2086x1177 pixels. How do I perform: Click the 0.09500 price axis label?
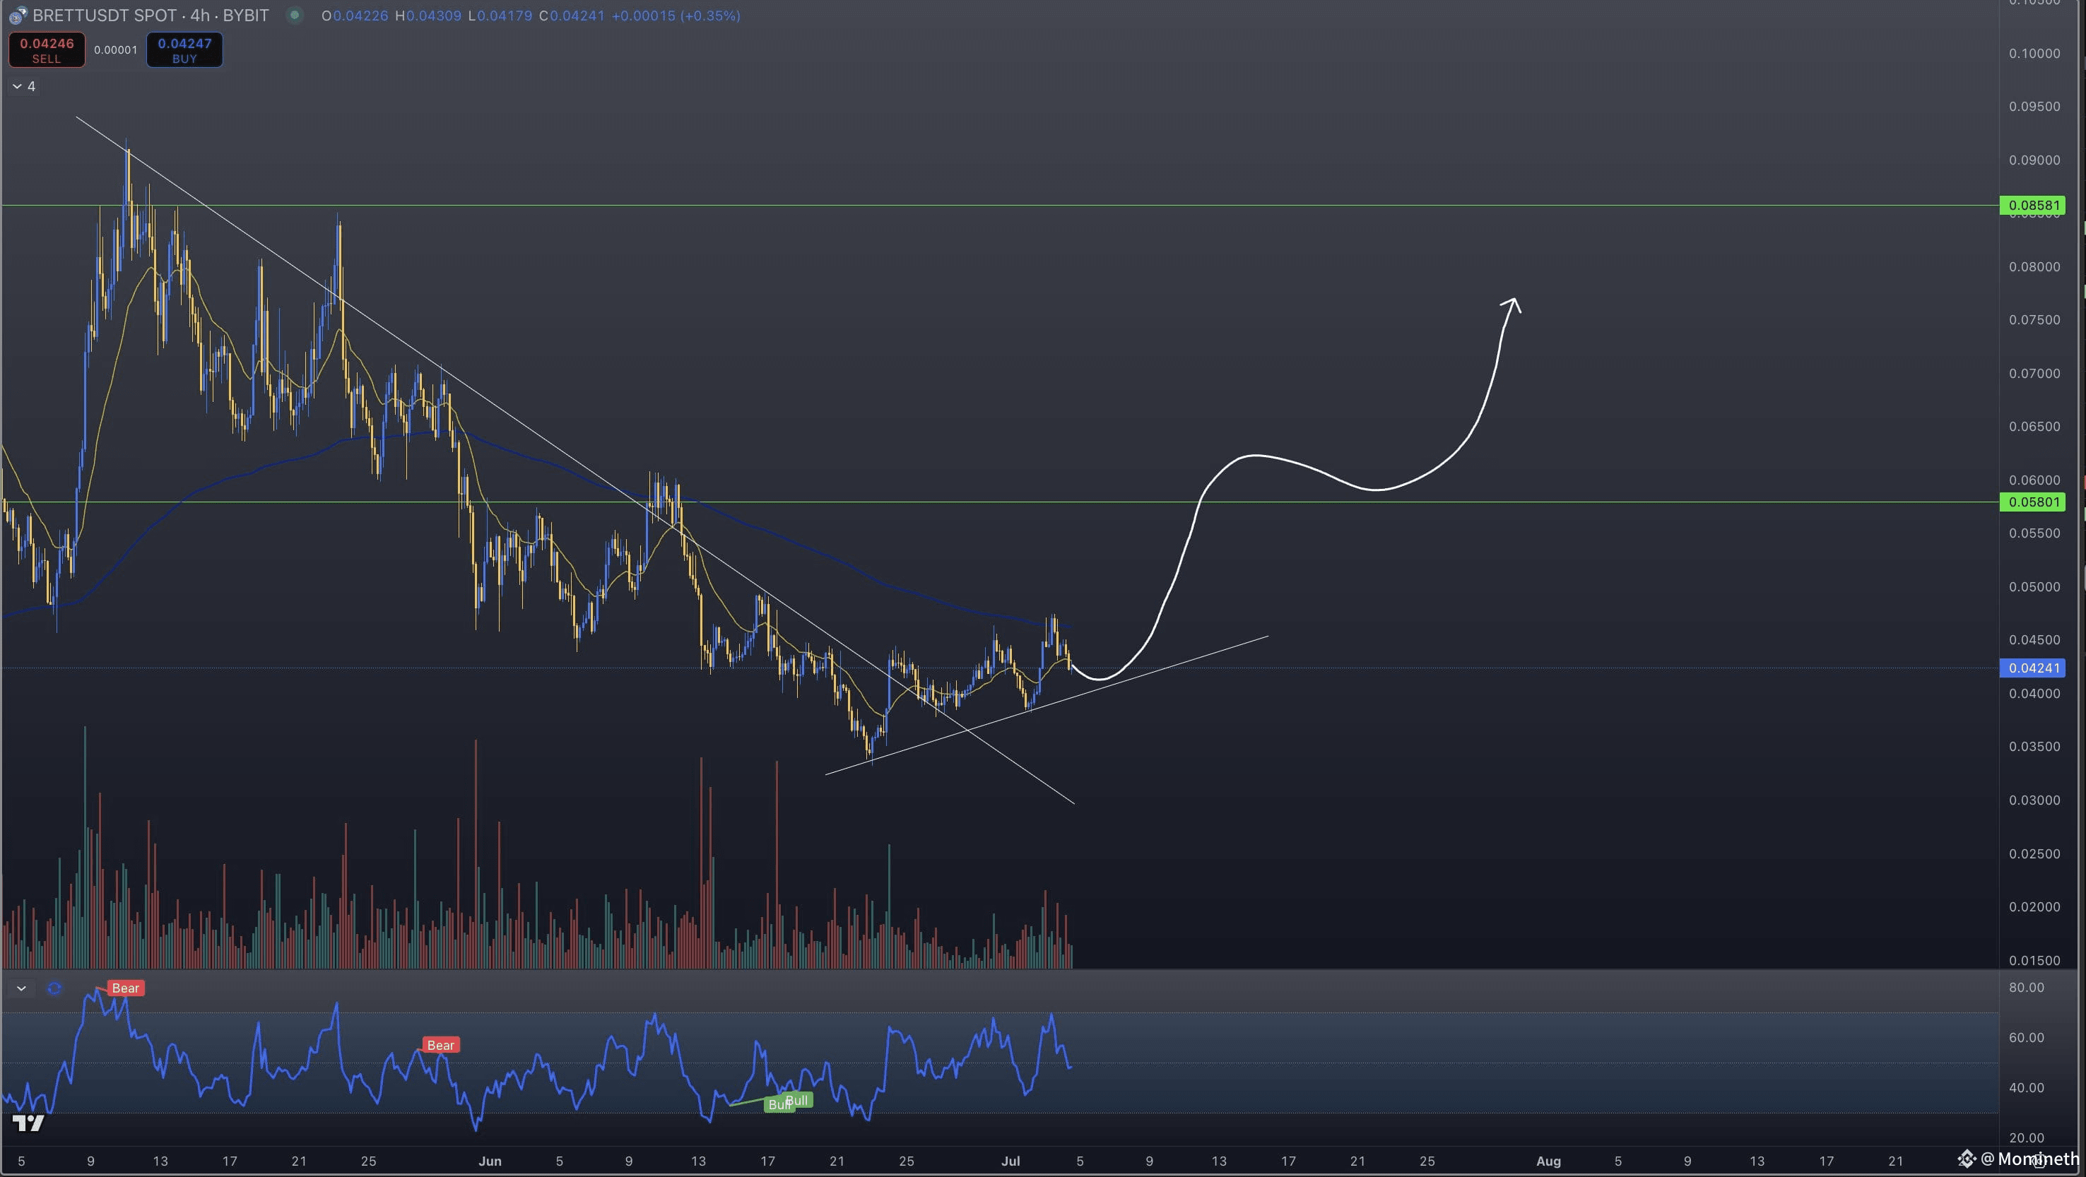pos(2034,107)
